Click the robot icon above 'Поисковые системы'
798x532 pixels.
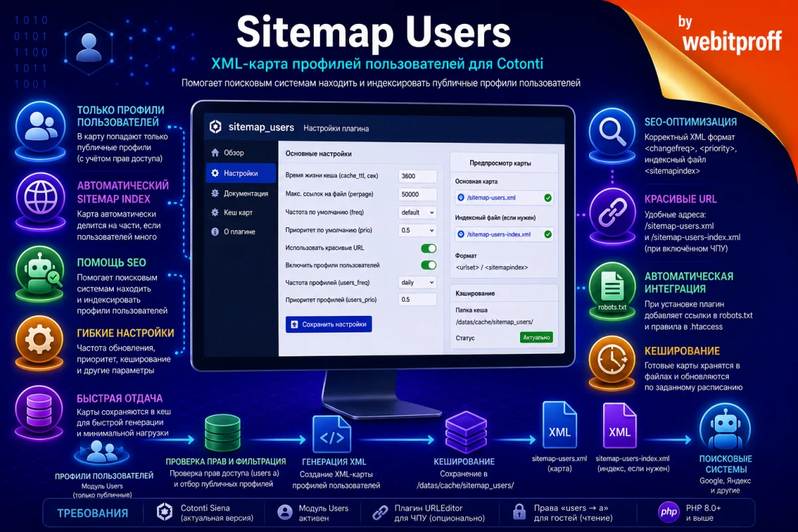tap(725, 429)
